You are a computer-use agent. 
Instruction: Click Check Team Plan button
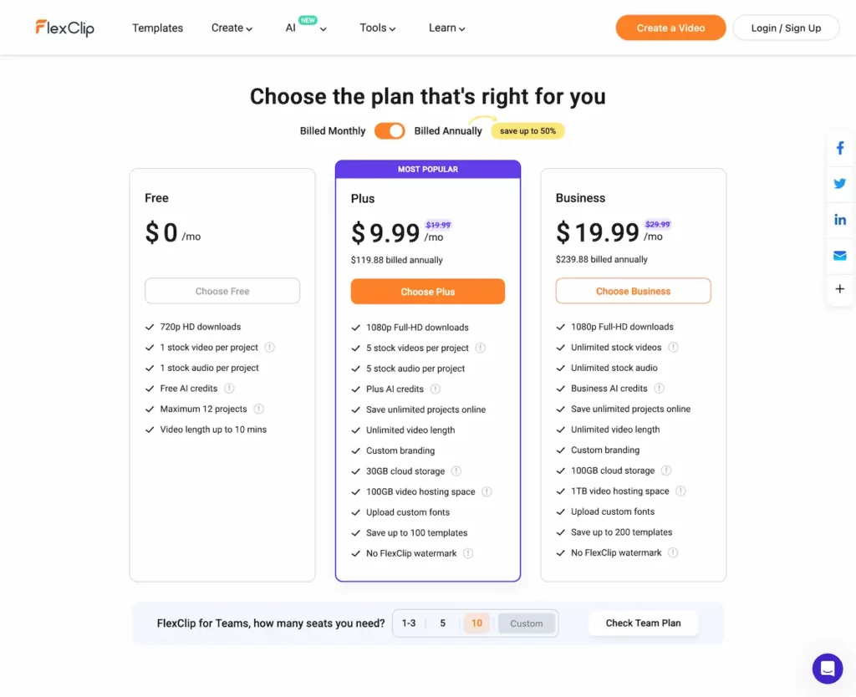coord(643,623)
